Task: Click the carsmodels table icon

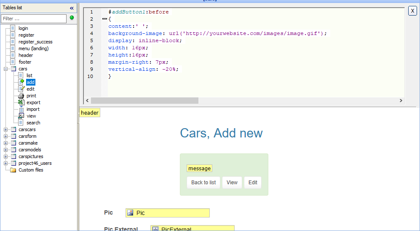Action: 13,150
